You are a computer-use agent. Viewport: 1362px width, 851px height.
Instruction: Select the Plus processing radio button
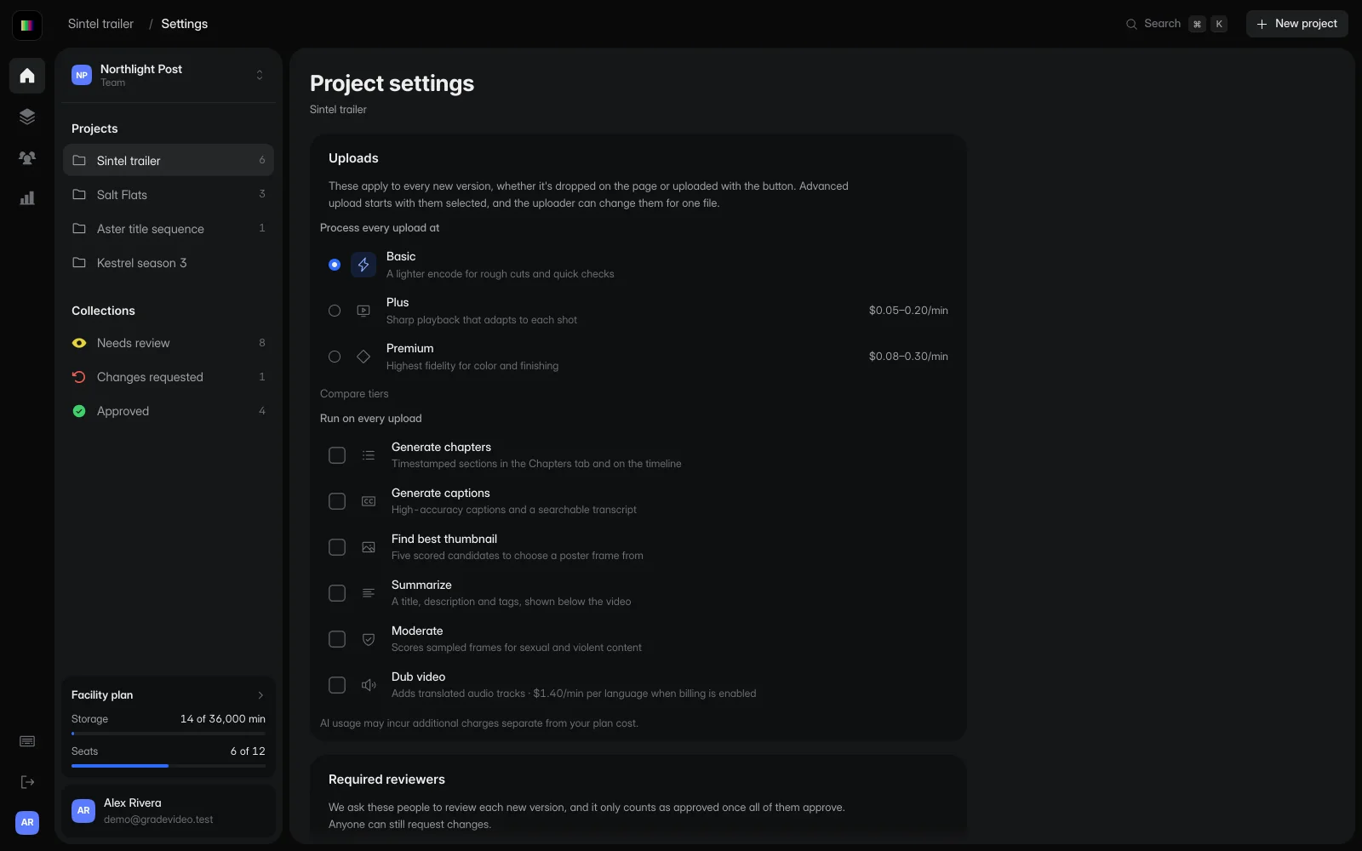[x=335, y=311]
